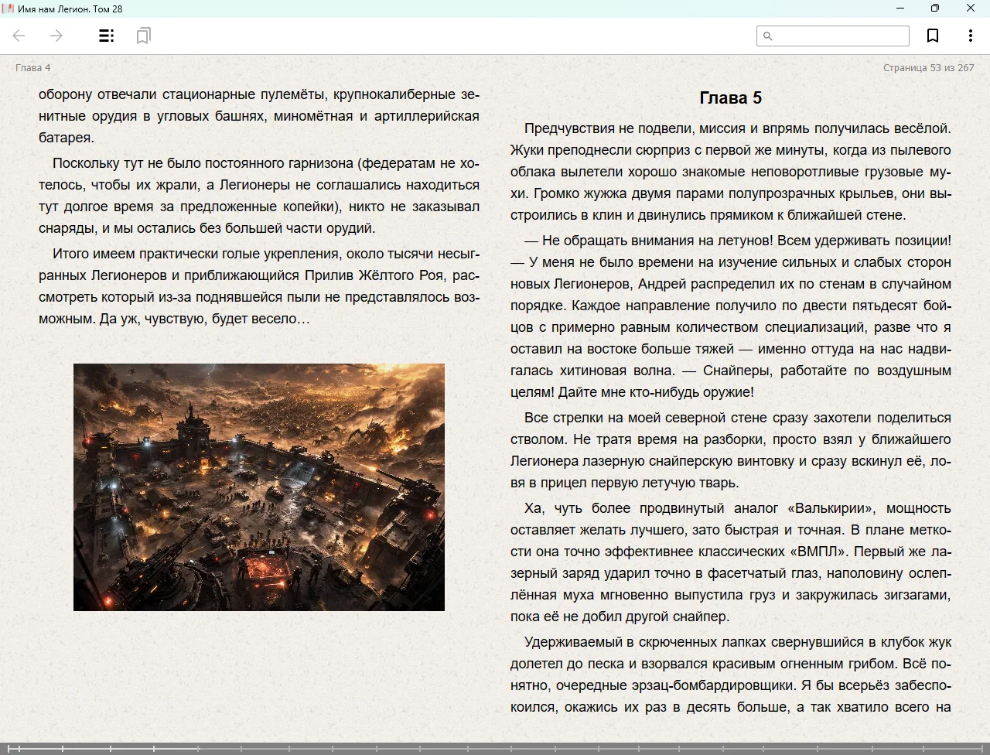Go back using the left arrow
The height and width of the screenshot is (755, 990).
(x=19, y=36)
